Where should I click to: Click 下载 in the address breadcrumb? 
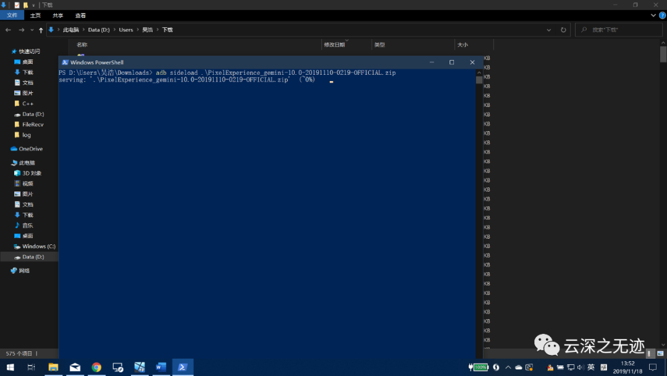[167, 30]
